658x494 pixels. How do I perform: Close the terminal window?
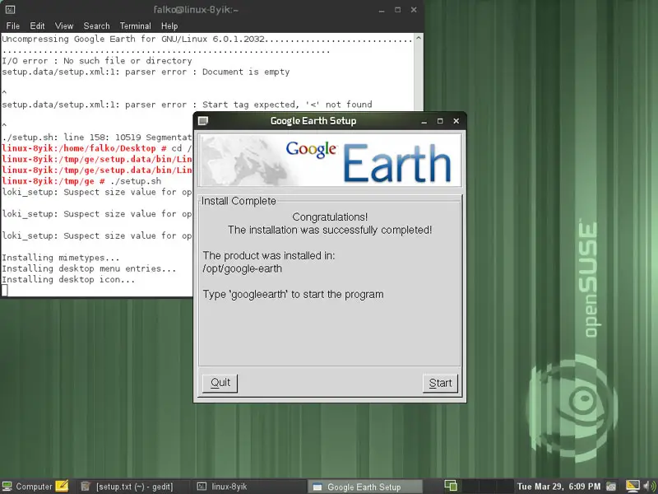point(414,10)
